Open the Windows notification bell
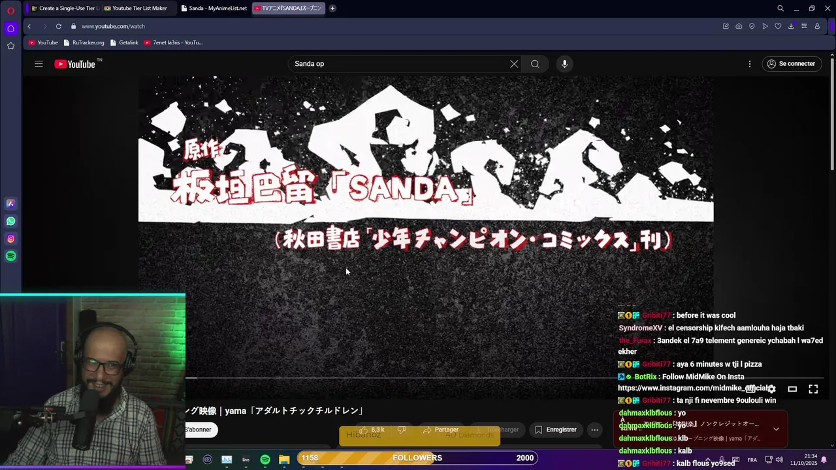Image resolution: width=836 pixels, height=470 pixels. tap(824, 460)
